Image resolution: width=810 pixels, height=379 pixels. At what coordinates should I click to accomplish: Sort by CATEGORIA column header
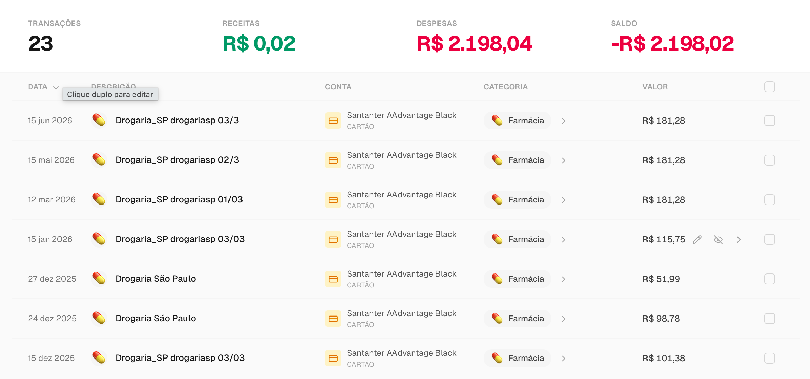point(506,87)
